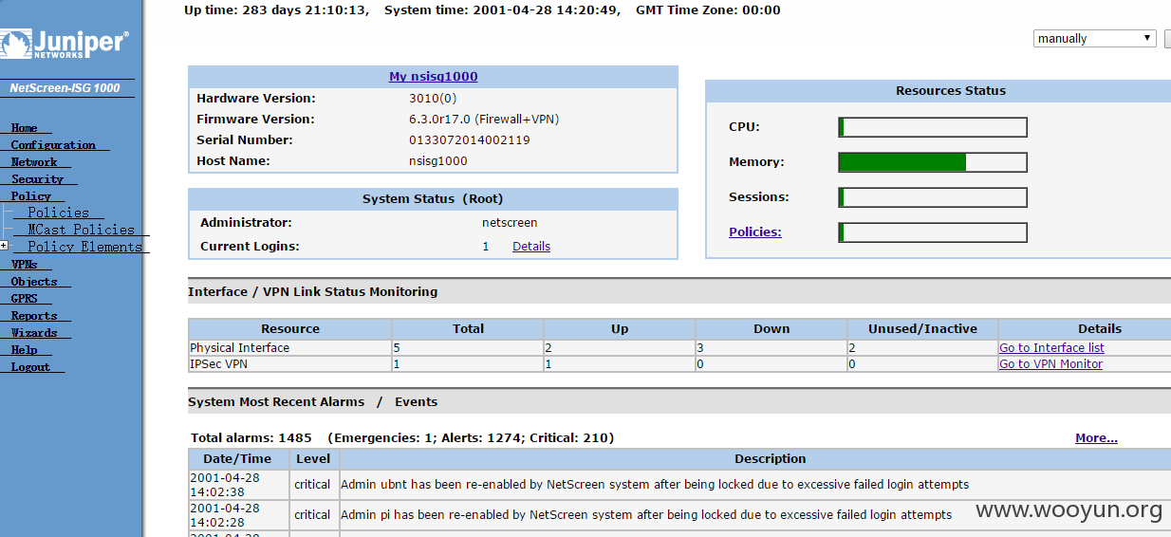
Task: Select Policy Elements submenu item
Action: click(x=84, y=247)
